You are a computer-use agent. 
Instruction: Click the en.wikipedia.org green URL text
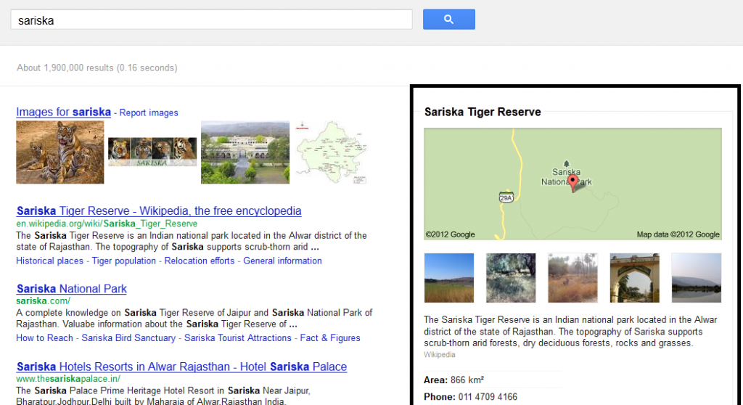point(107,224)
